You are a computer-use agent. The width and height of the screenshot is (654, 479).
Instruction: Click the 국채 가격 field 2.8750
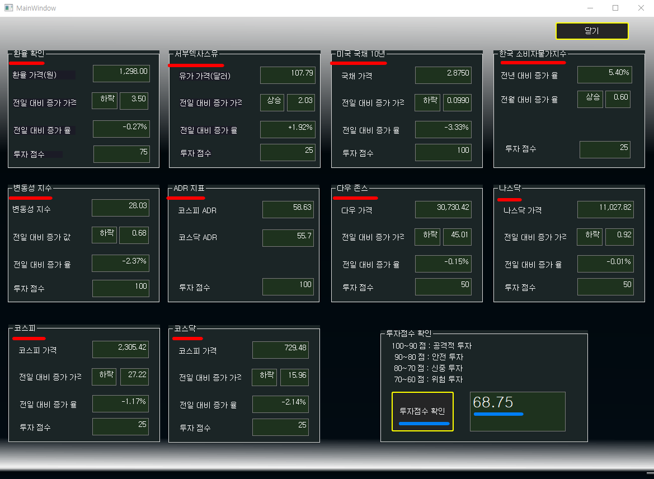[444, 75]
